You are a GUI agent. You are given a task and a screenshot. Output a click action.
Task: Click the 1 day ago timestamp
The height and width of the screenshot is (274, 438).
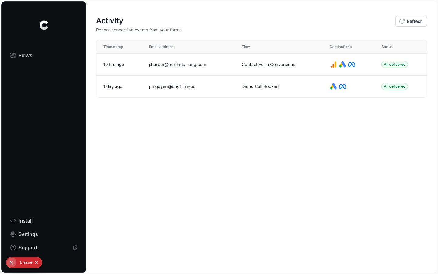(113, 86)
